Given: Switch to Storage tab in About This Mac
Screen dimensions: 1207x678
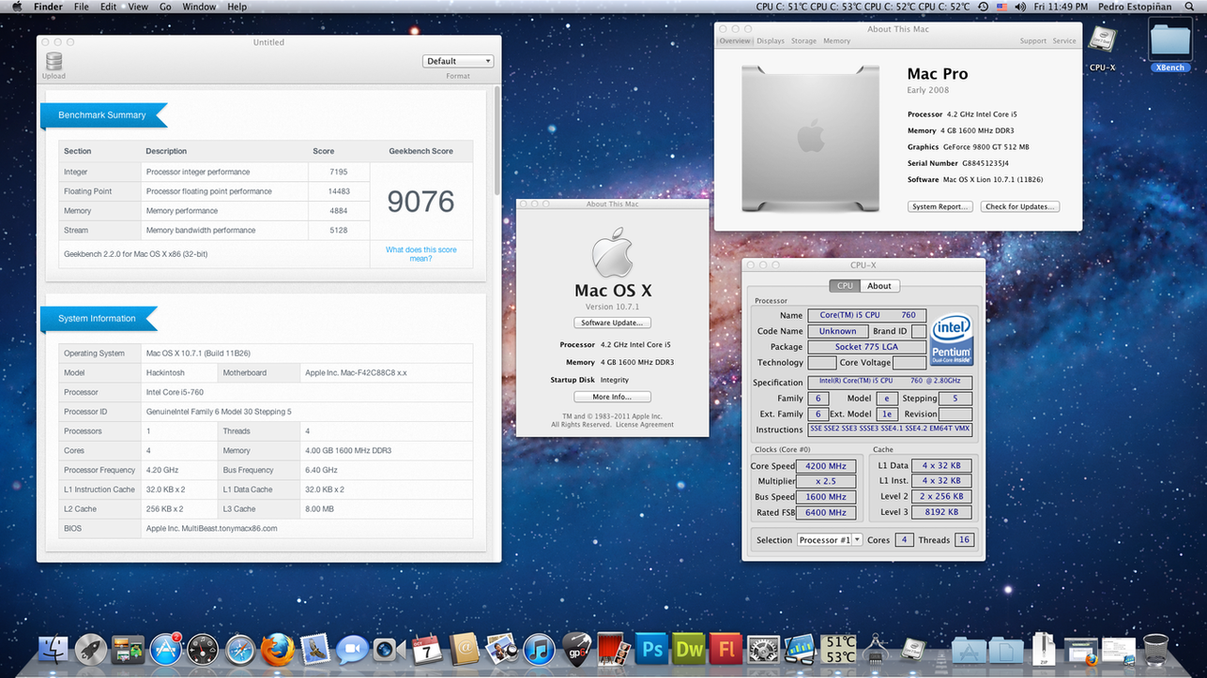Looking at the screenshot, I should [x=803, y=41].
